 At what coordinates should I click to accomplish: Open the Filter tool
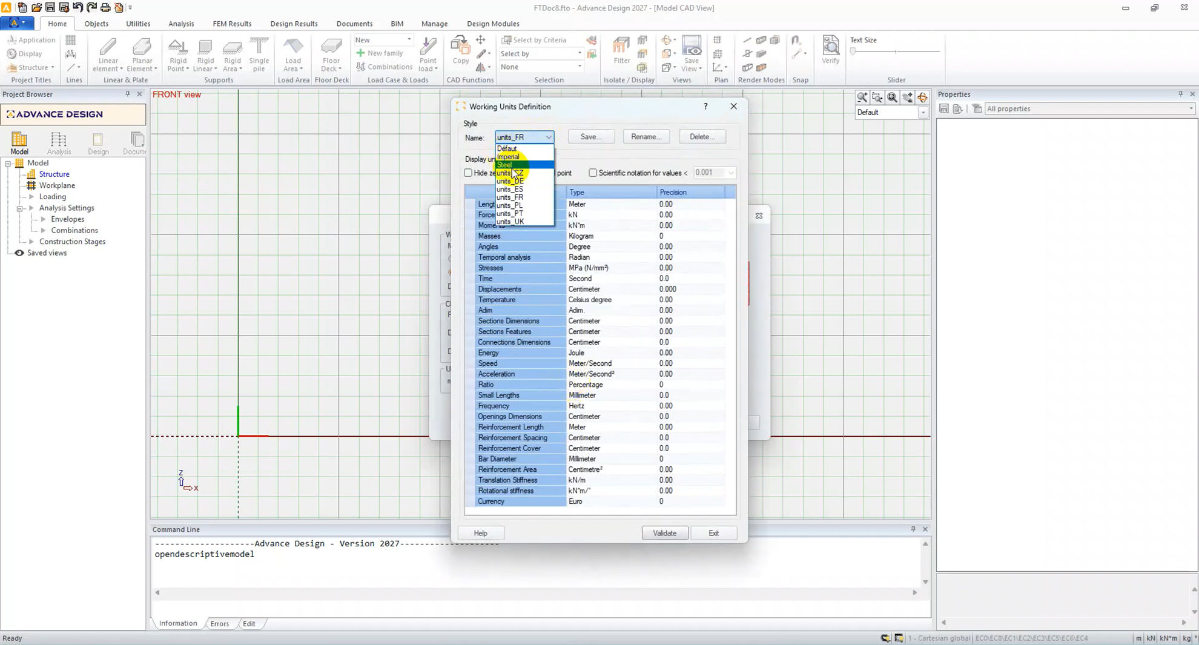(x=621, y=50)
